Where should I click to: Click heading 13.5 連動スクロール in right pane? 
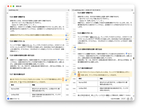tap(85, 33)
